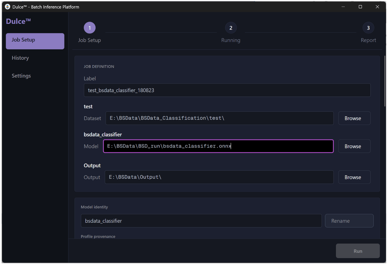
Task: Open the History sidebar item
Action: coord(20,58)
